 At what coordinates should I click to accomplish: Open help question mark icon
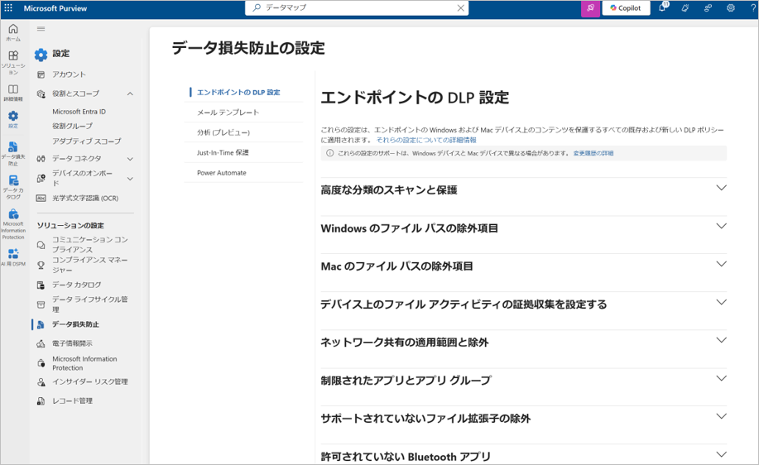(x=752, y=7)
